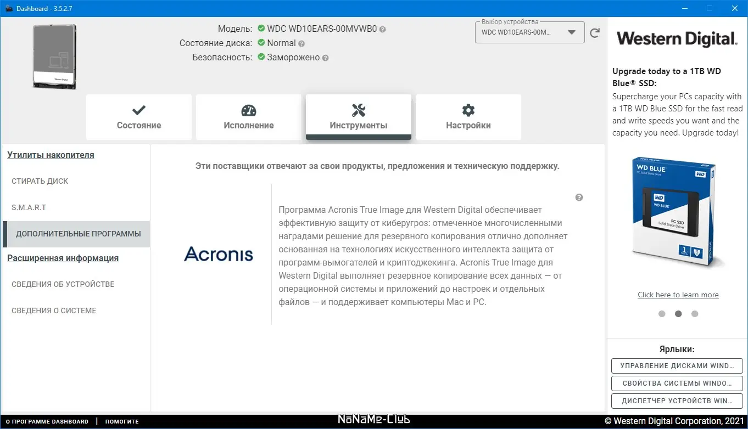Open the Выбор устройства device dropdown
This screenshot has height=429, width=748.
click(x=529, y=32)
